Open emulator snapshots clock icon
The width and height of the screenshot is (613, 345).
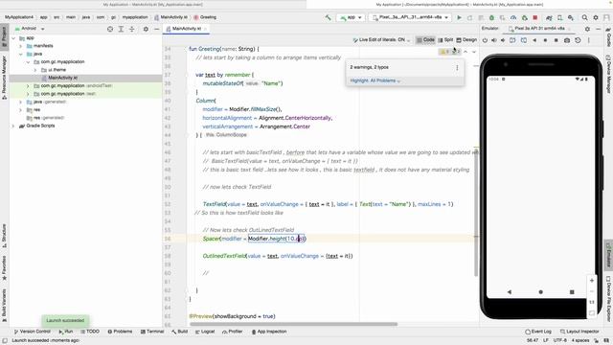click(578, 40)
